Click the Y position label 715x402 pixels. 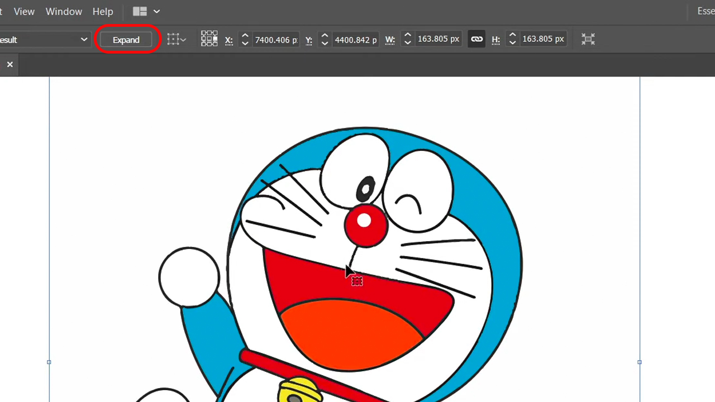[309, 40]
